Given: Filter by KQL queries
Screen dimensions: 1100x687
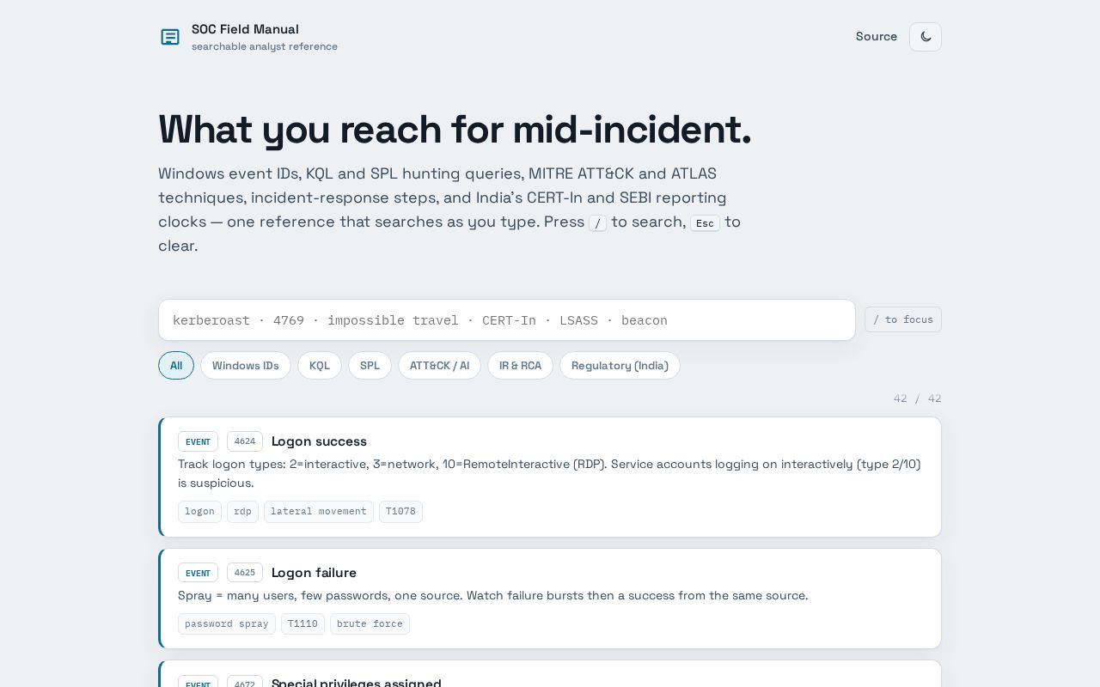Looking at the screenshot, I should pos(320,366).
